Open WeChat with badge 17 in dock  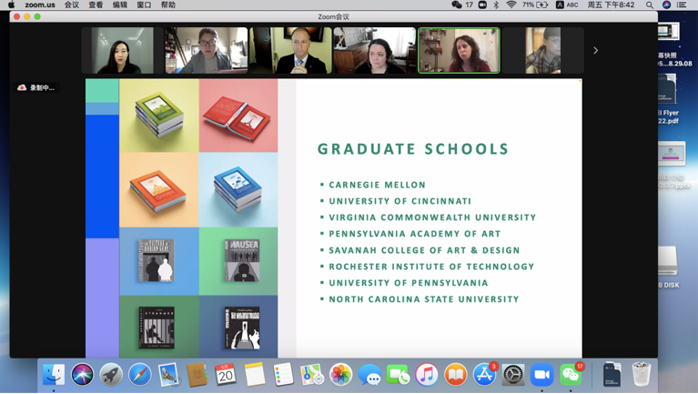pyautogui.click(x=571, y=374)
